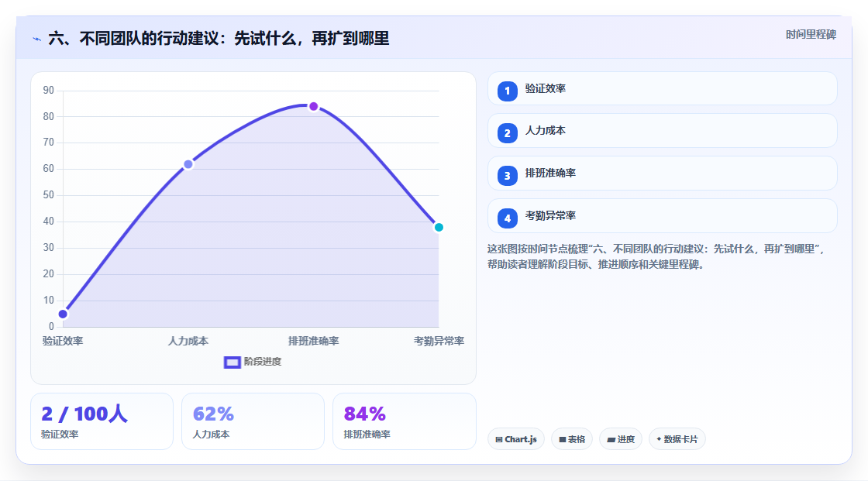
Task: Select the 验证效率 data point on the chart
Action: 63,314
